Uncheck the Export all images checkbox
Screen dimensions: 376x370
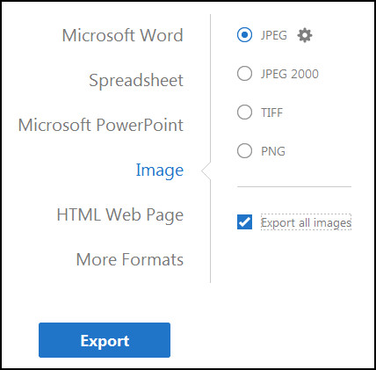244,221
